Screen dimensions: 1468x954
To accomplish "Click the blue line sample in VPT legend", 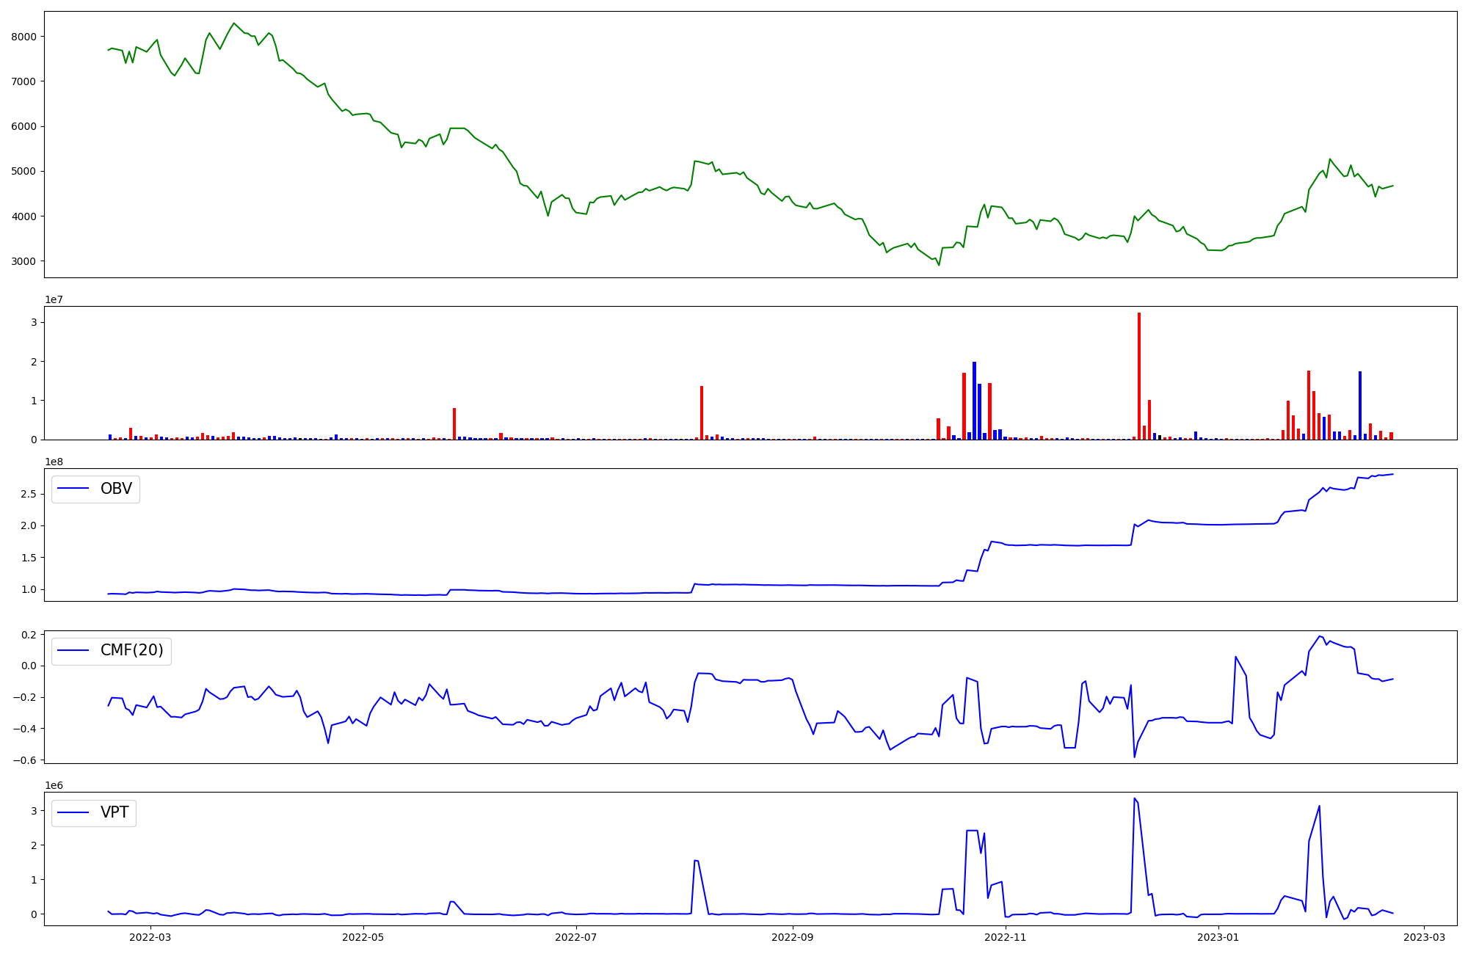I will point(73,812).
